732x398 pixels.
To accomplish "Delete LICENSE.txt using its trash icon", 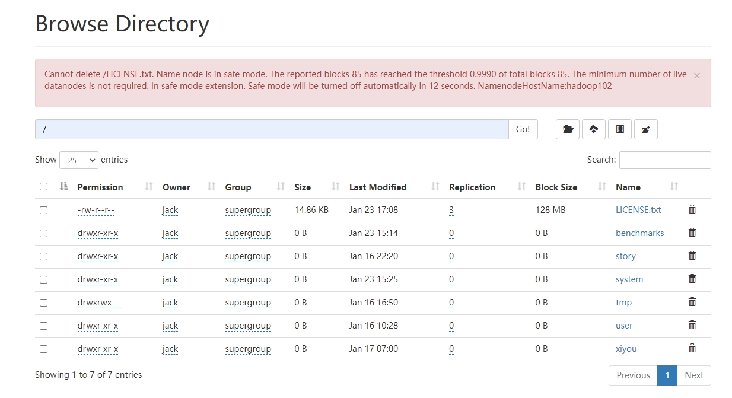I will pyautogui.click(x=692, y=209).
